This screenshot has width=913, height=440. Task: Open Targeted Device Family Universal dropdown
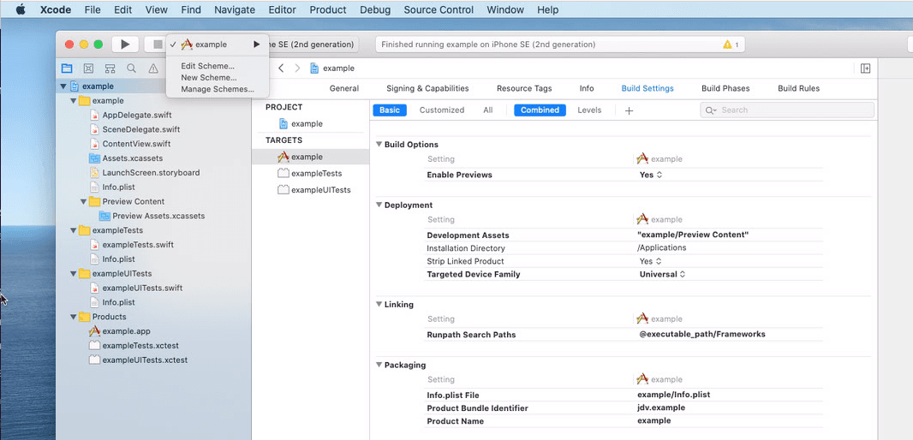[x=663, y=275]
